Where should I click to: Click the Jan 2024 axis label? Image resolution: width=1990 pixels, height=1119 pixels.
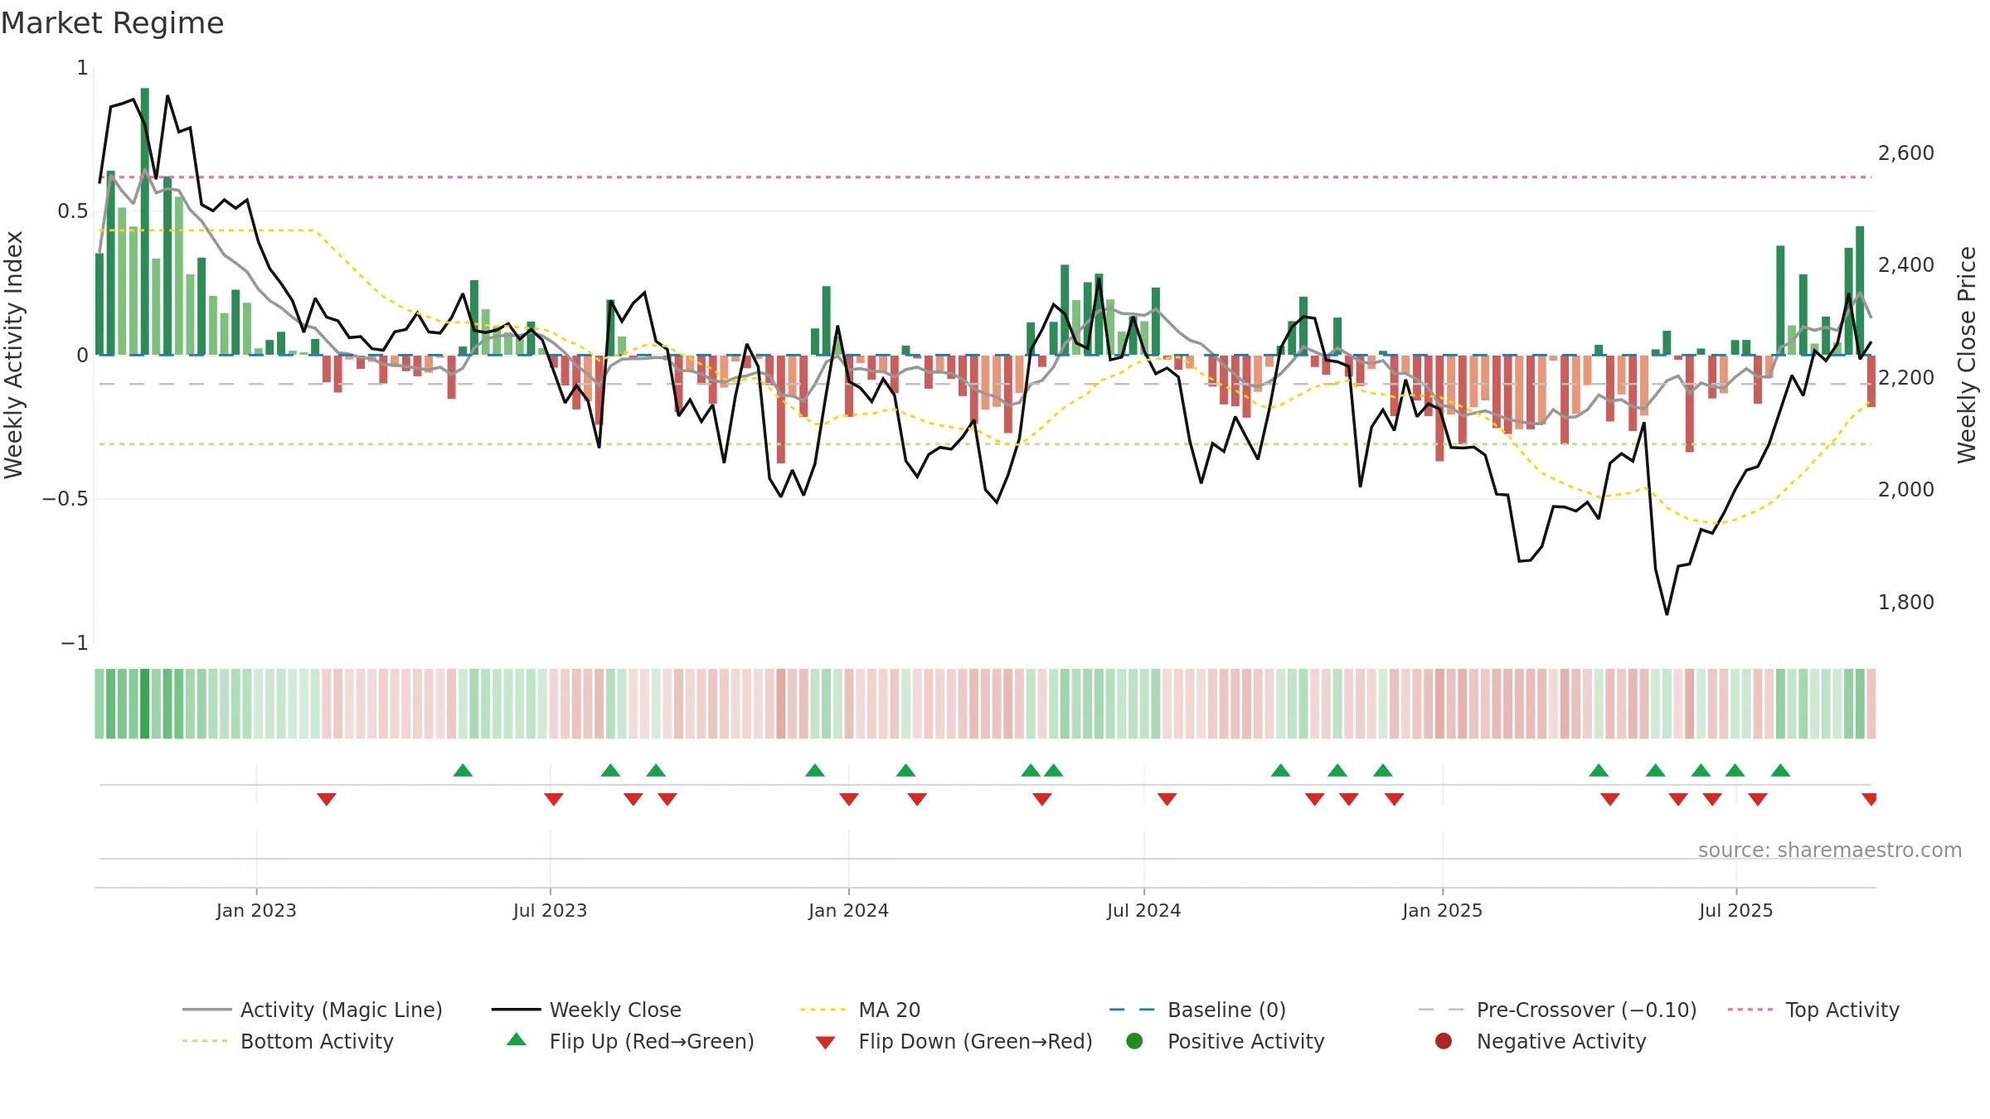pyautogui.click(x=848, y=910)
